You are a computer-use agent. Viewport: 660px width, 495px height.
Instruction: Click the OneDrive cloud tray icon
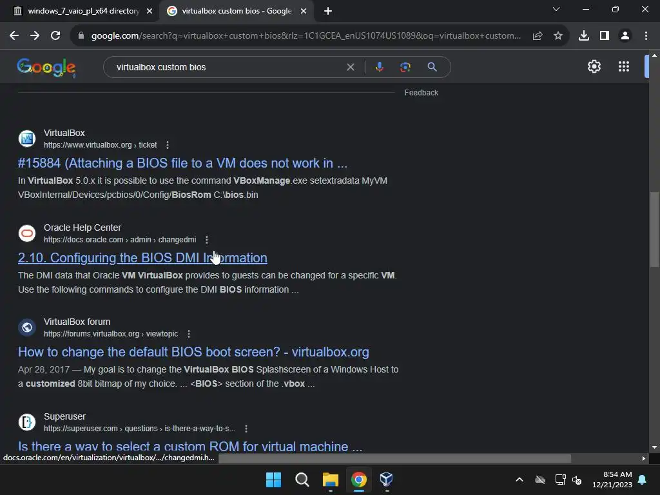pos(540,480)
